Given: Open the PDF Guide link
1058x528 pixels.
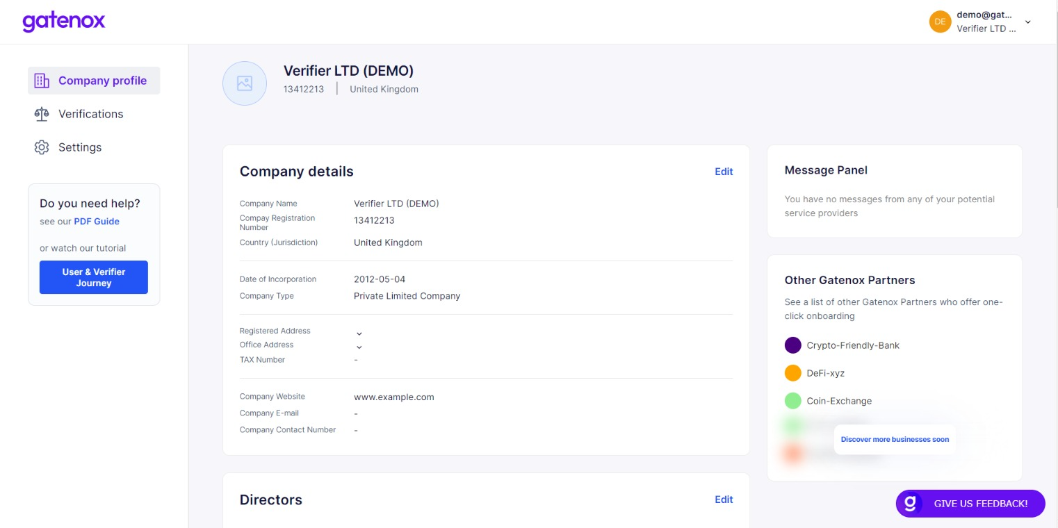Looking at the screenshot, I should pyautogui.click(x=97, y=222).
